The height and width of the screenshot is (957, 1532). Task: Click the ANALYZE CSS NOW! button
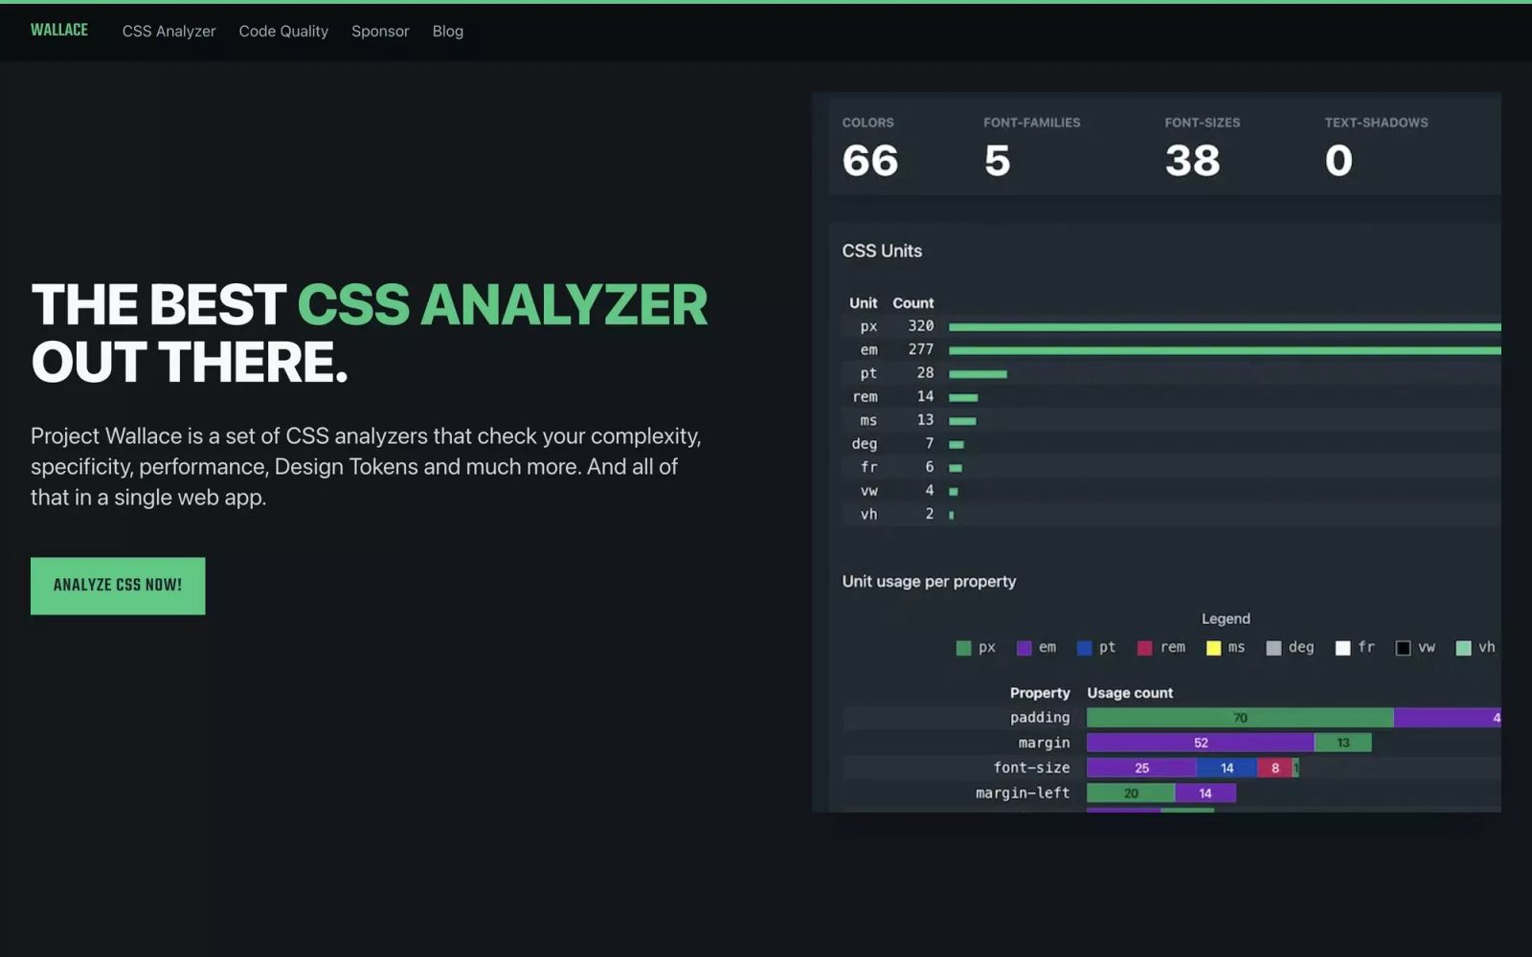pos(118,586)
